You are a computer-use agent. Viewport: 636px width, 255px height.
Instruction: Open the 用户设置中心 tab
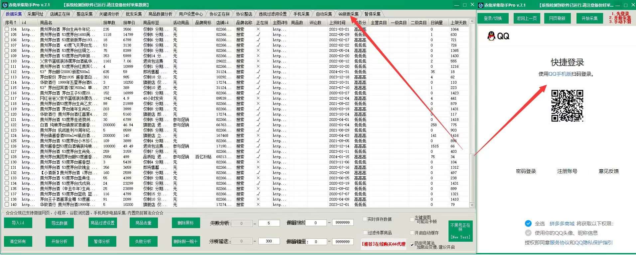pyautogui.click(x=191, y=14)
